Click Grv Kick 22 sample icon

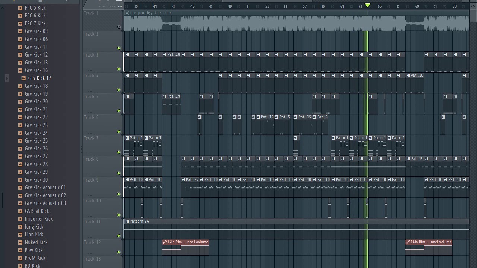(20, 117)
